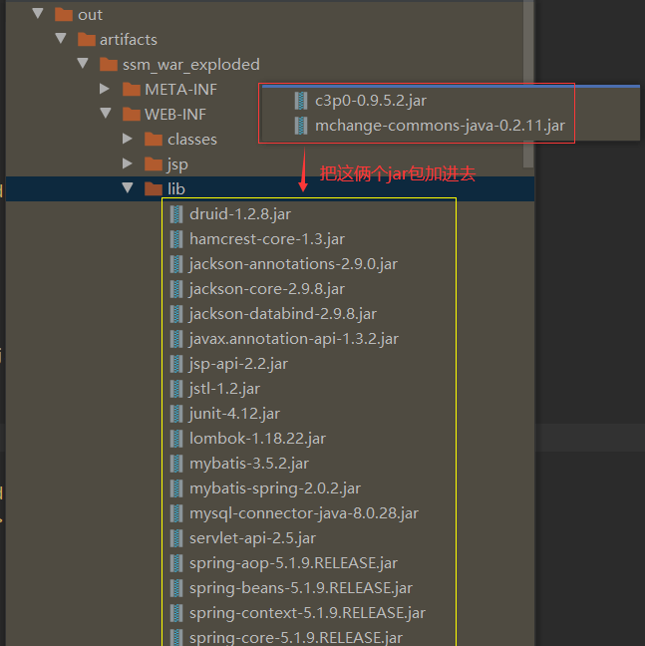Click jar icon beside junit-4.12.jar

click(176, 414)
